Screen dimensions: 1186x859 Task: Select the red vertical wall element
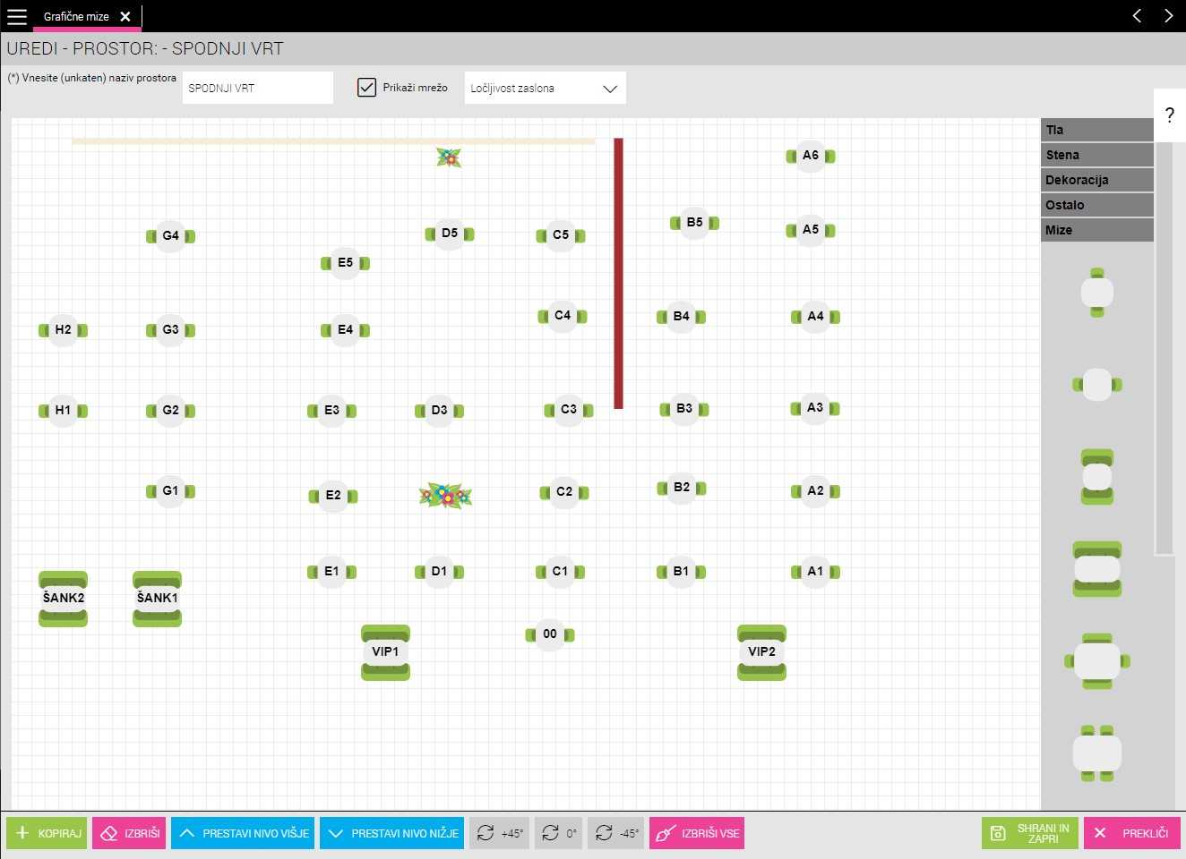(618, 273)
